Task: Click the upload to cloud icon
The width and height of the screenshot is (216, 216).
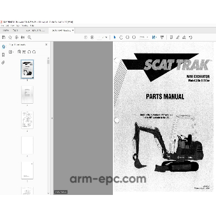Action: click(17, 37)
